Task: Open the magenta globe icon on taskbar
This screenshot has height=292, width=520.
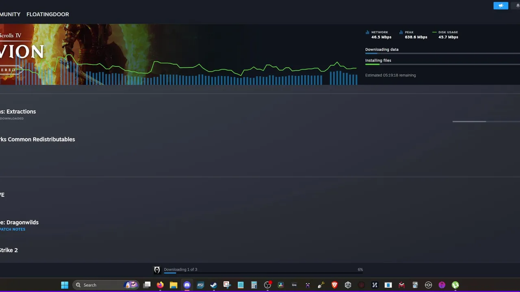Action: (x=442, y=285)
